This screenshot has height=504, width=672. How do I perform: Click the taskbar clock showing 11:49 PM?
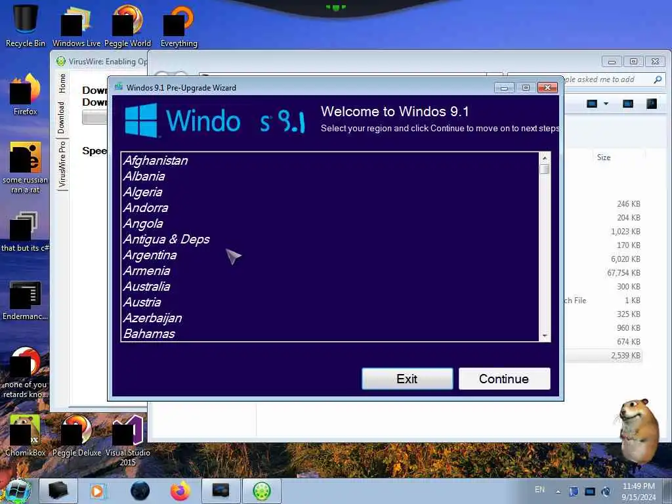[x=639, y=492]
